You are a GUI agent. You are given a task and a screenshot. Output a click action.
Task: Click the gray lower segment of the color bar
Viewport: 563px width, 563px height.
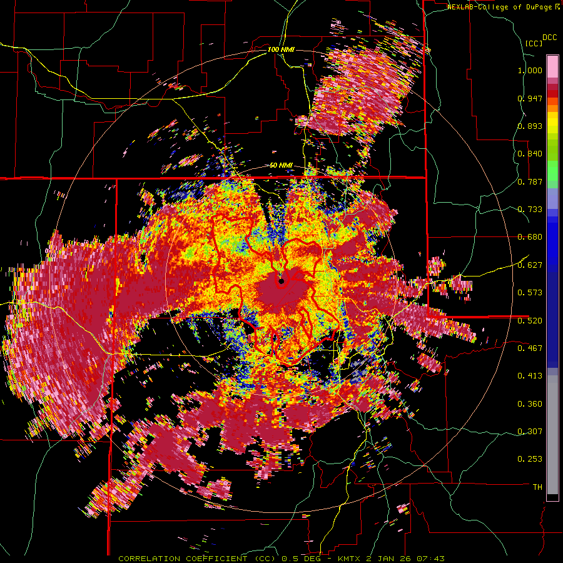[x=552, y=435]
